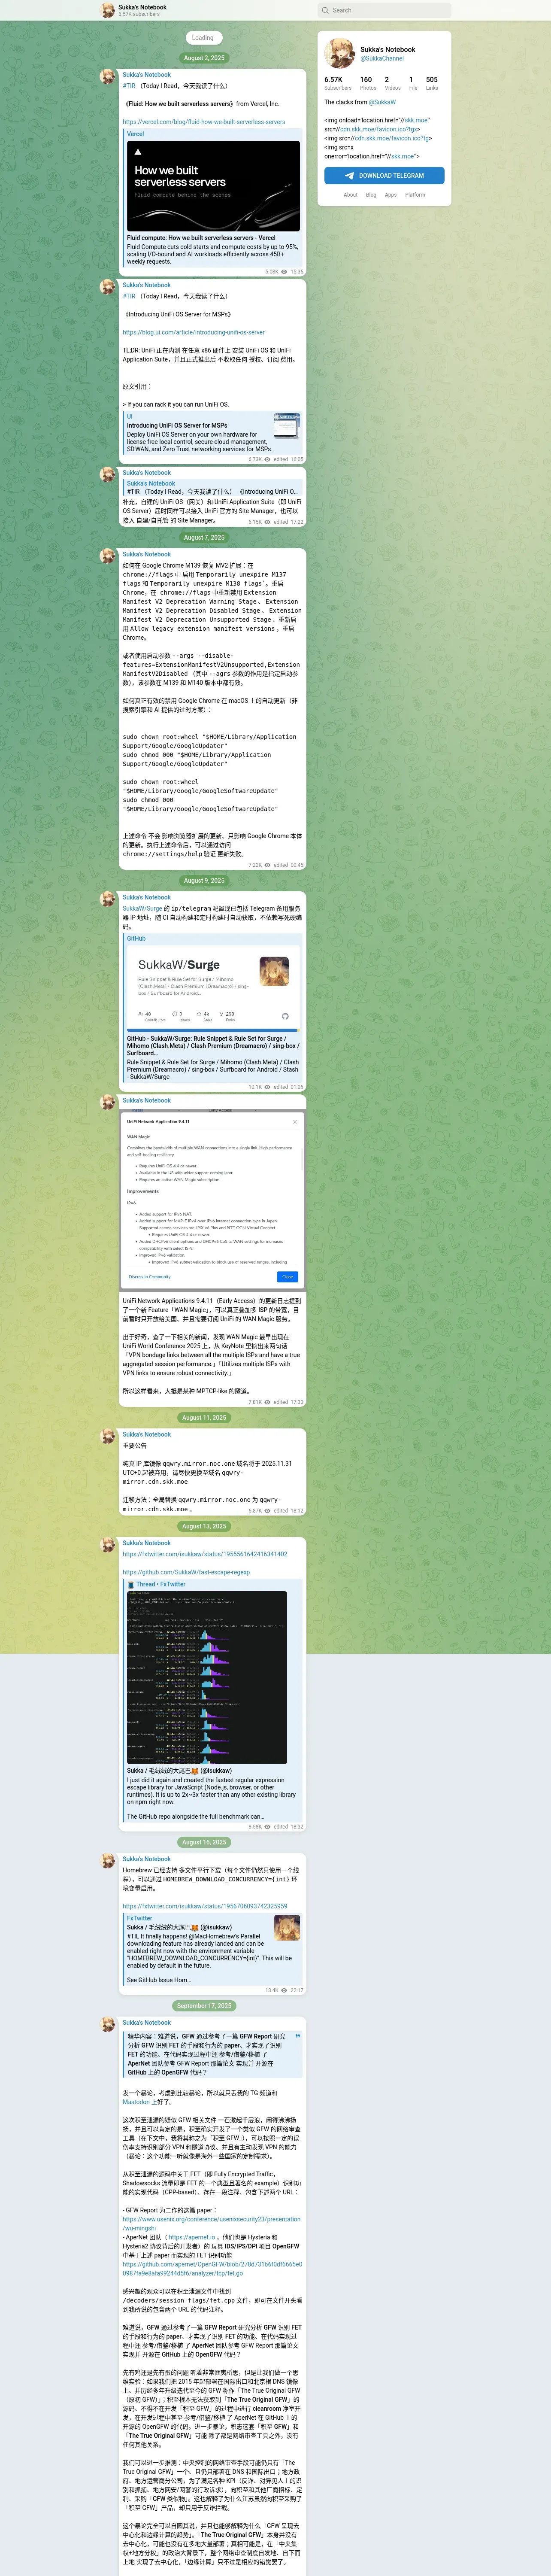The height and width of the screenshot is (2576, 551).
Task: Open the About footer link
Action: (x=350, y=195)
